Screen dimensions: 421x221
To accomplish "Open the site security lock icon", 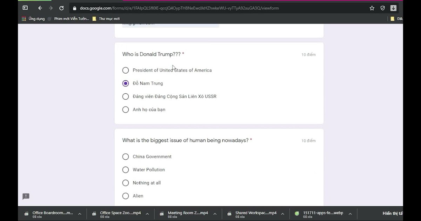I will 75,8.
